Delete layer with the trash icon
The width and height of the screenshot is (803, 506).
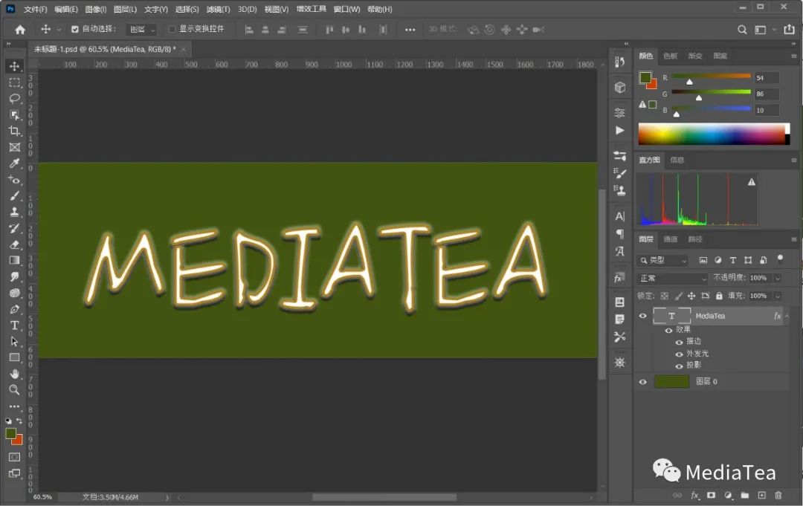click(x=778, y=496)
